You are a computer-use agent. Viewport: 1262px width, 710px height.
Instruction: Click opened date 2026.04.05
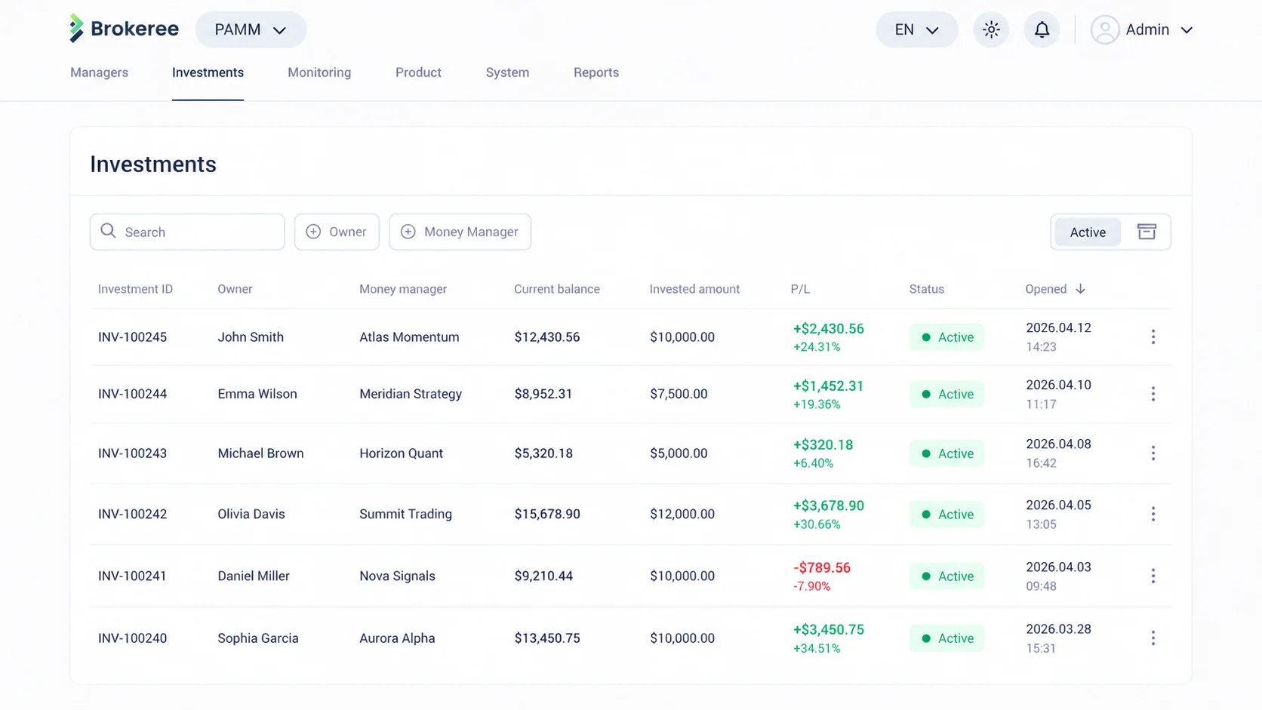pyautogui.click(x=1058, y=505)
